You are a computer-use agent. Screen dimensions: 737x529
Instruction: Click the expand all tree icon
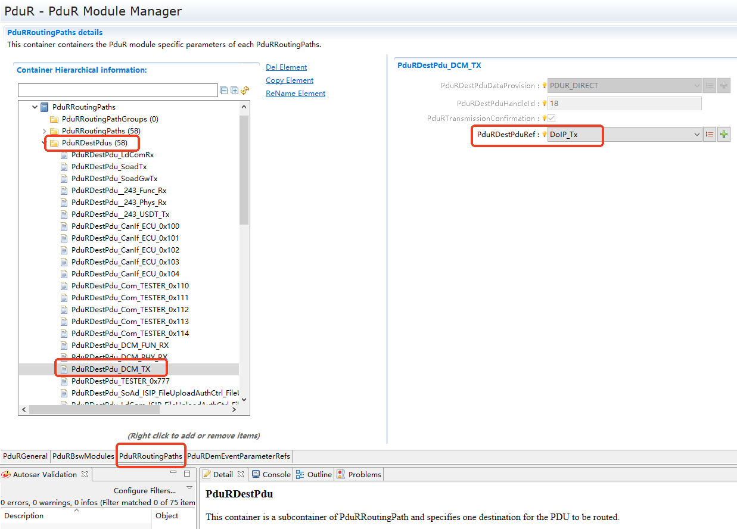[x=234, y=91]
